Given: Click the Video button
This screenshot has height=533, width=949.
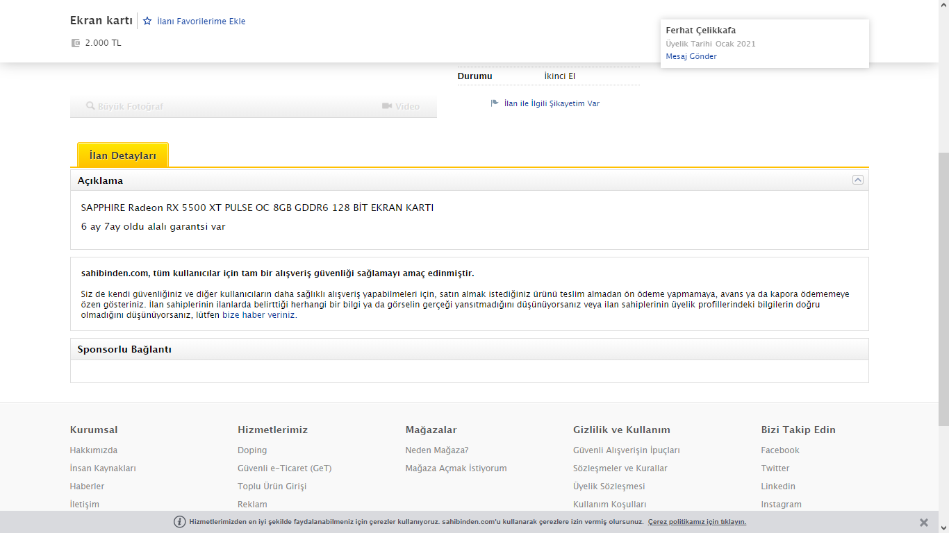Looking at the screenshot, I should coord(401,106).
